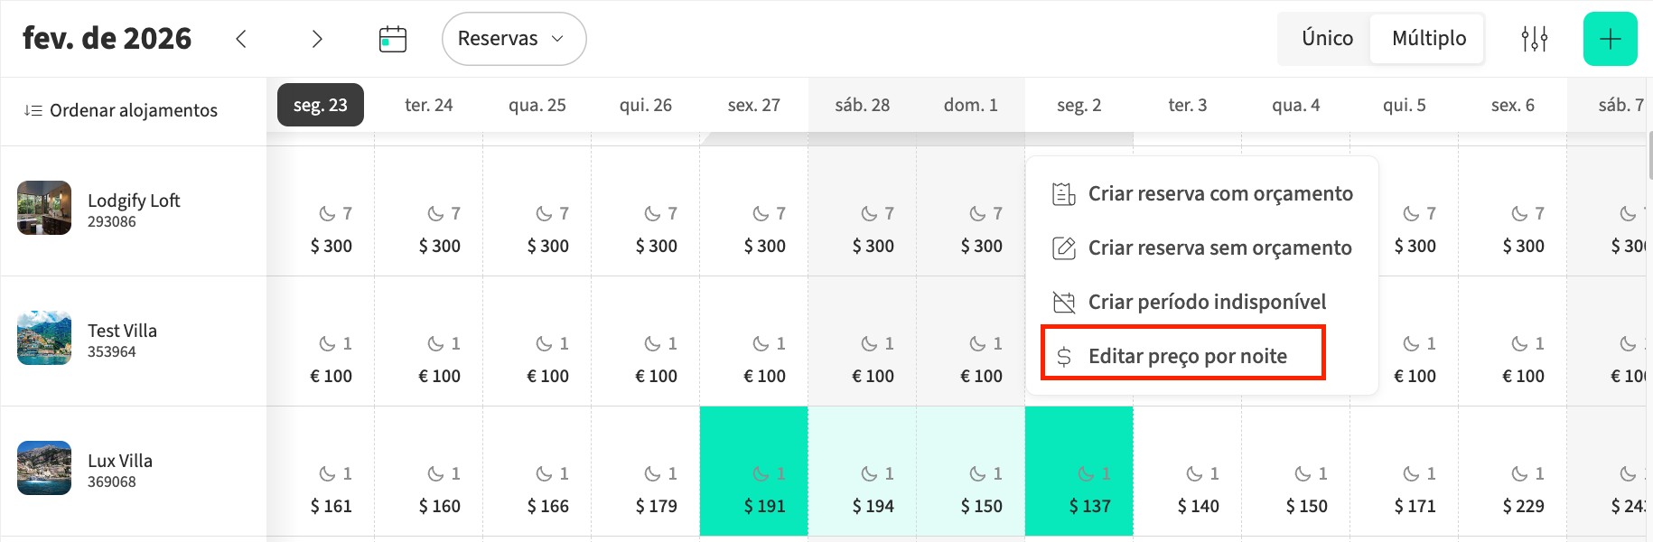Click the blocked calendar icon for período indisponível
Viewport: 1653px width, 542px height.
(x=1064, y=302)
